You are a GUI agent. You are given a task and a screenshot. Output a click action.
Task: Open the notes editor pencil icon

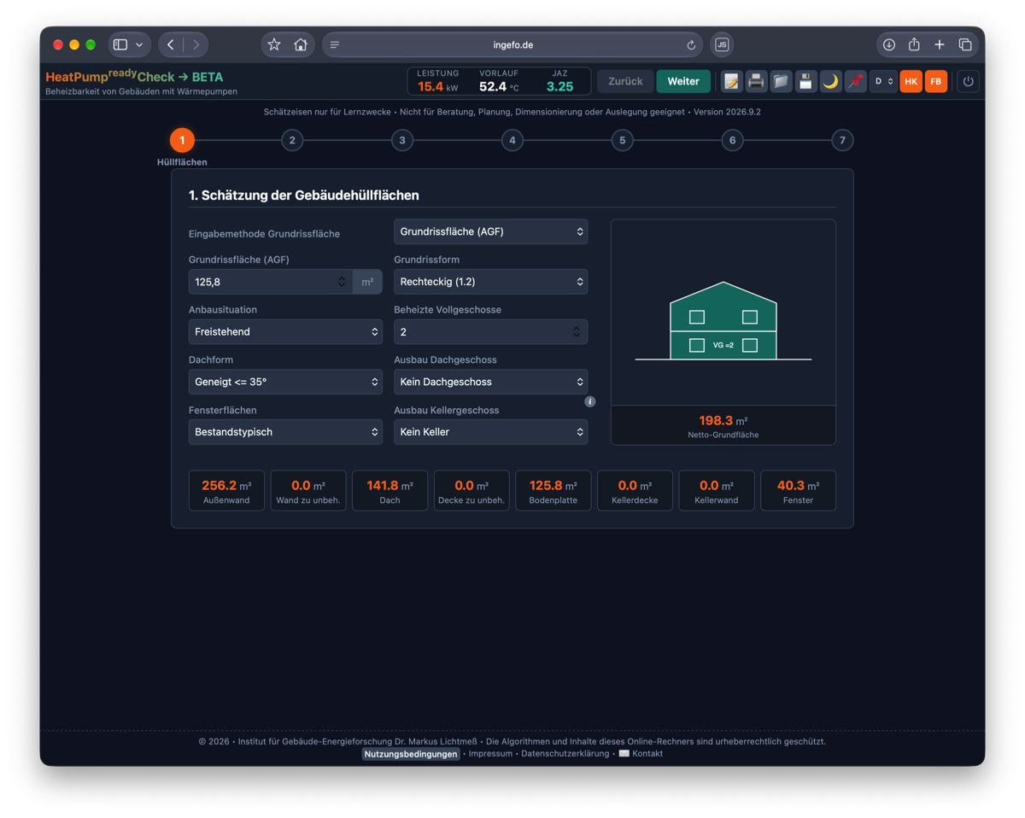click(x=731, y=81)
